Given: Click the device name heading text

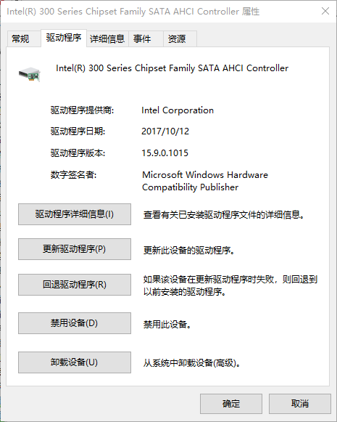Looking at the screenshot, I should (x=172, y=68).
